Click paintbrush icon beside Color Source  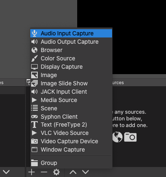[x=34, y=58]
